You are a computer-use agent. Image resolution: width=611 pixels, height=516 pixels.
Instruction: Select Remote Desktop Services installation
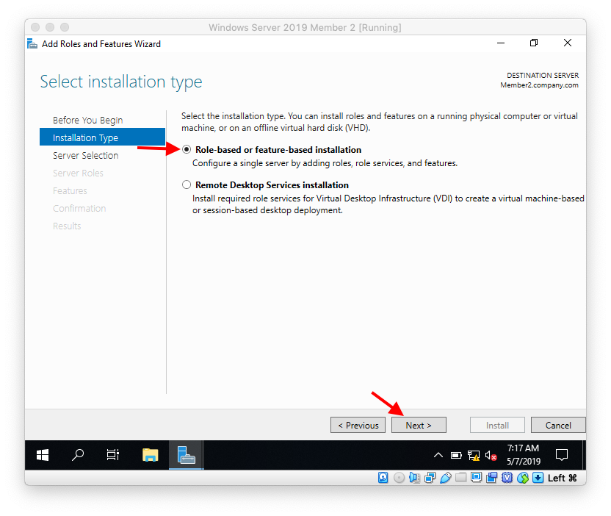click(187, 184)
